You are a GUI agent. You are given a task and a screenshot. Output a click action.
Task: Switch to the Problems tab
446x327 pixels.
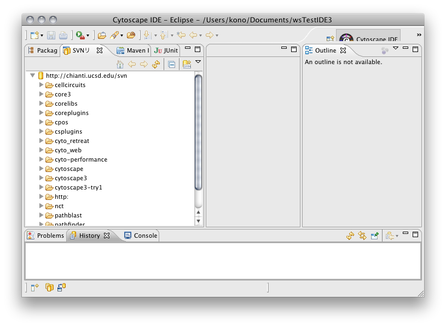[45, 236]
